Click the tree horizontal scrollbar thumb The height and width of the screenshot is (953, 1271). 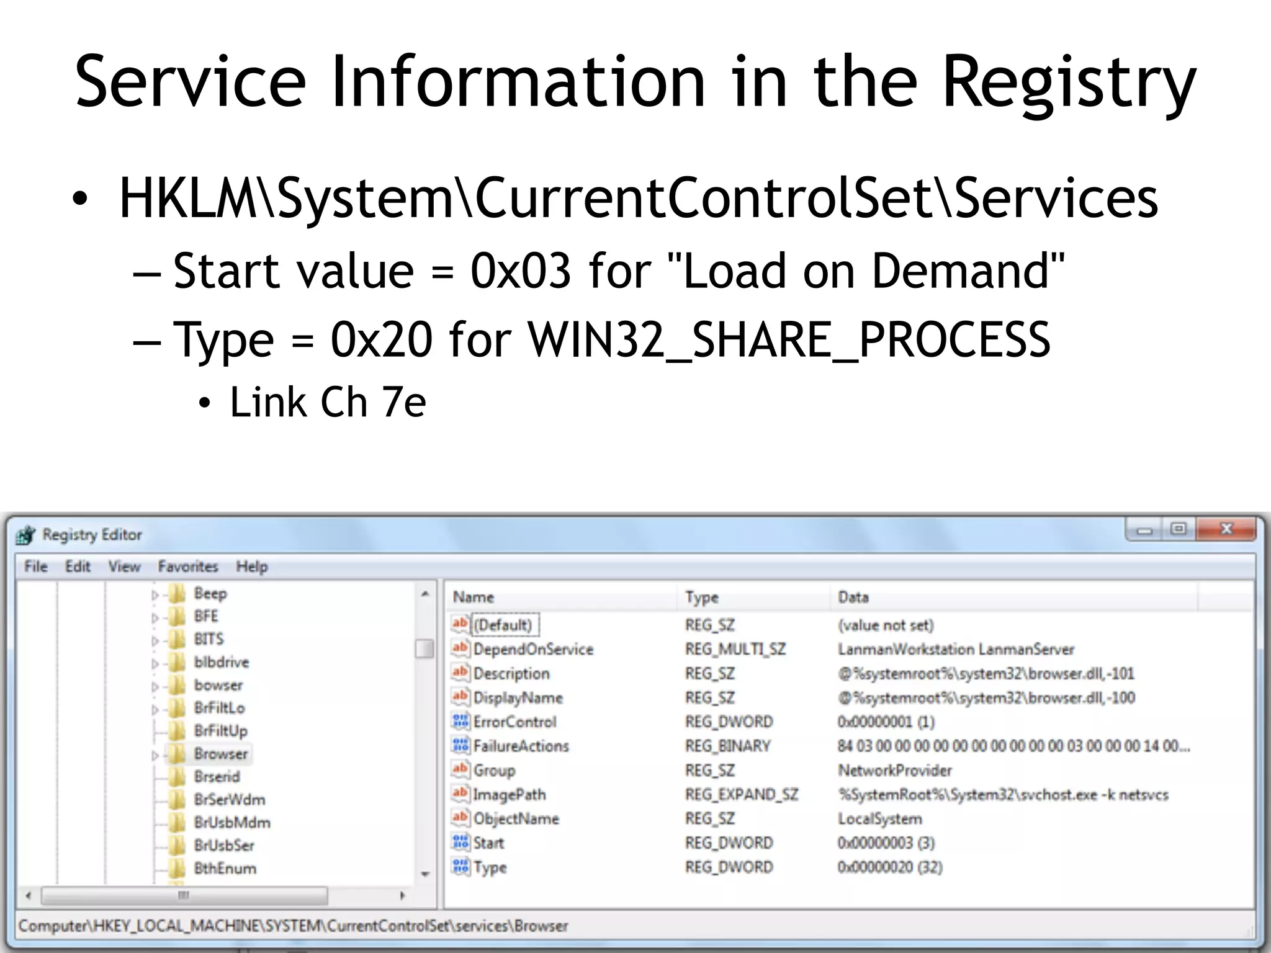tap(184, 896)
